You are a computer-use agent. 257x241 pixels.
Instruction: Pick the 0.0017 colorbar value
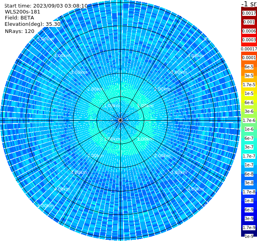click(249, 13)
